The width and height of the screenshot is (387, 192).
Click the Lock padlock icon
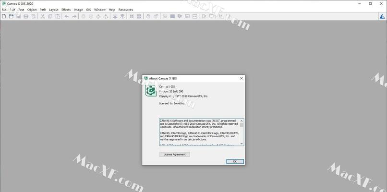[148, 16]
